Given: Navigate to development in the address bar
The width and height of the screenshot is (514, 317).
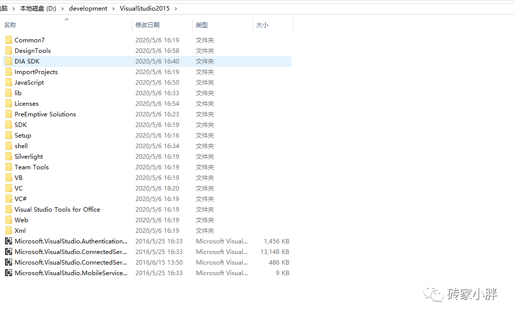Looking at the screenshot, I should [88, 9].
